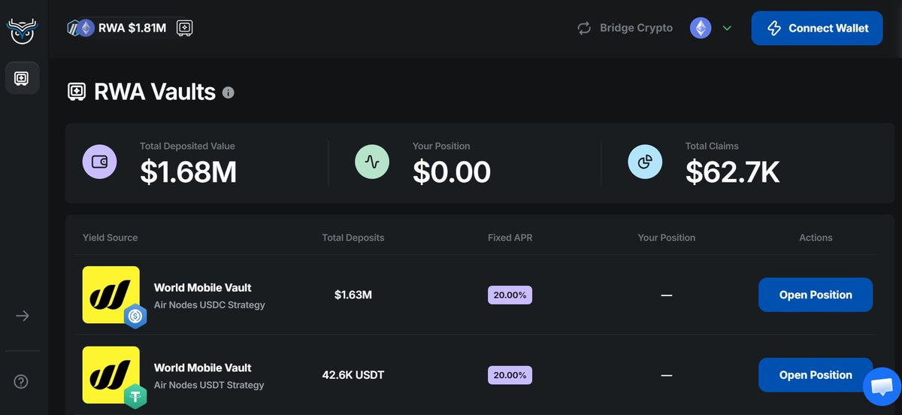The height and width of the screenshot is (415, 902).
Task: Click the 20.00% APR badge of the USDT vault
Action: [510, 375]
